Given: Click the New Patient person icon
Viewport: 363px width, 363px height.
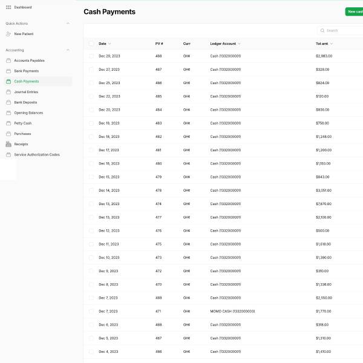Looking at the screenshot, I should pyautogui.click(x=8, y=34).
